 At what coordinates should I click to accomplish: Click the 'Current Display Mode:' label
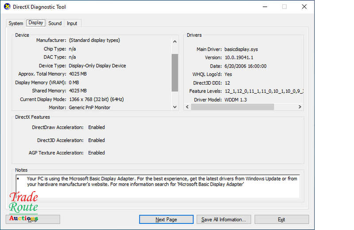[x=43, y=99]
